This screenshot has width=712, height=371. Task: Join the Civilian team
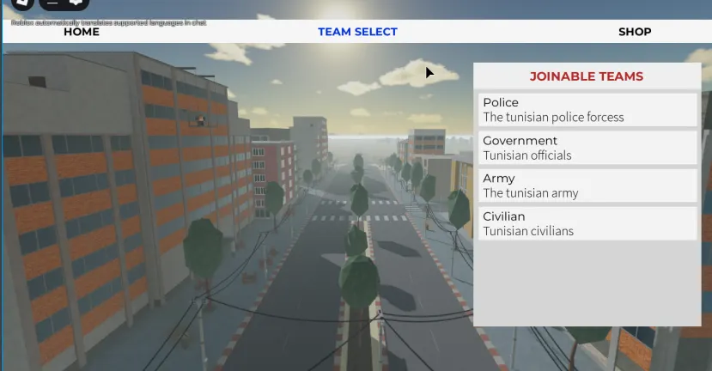pos(587,224)
